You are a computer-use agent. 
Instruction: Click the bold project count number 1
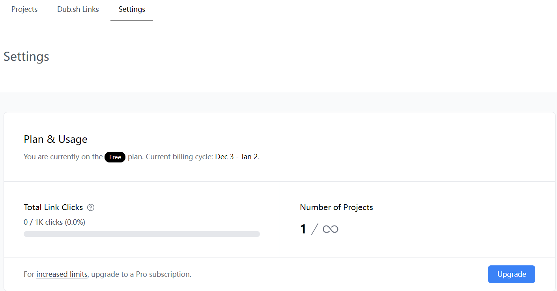(303, 229)
